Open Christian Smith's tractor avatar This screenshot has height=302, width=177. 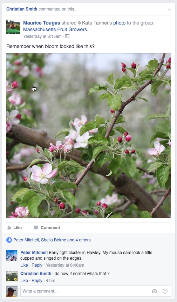[x=12, y=276]
